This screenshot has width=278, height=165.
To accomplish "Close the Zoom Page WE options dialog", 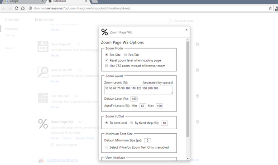I will 187,29.
